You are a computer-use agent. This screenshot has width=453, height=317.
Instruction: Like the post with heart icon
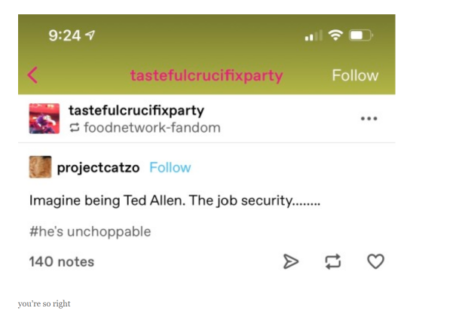[x=375, y=261]
